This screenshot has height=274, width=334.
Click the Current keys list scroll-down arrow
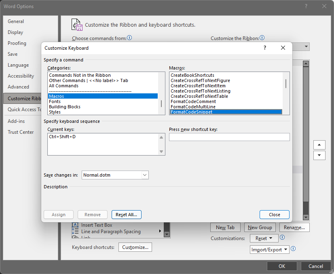pyautogui.click(x=161, y=152)
